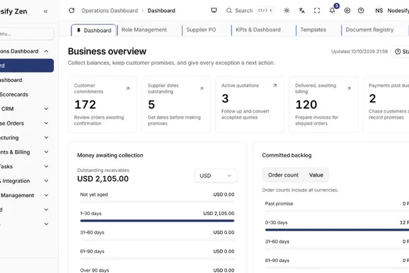Click the NS user avatar

click(379, 10)
